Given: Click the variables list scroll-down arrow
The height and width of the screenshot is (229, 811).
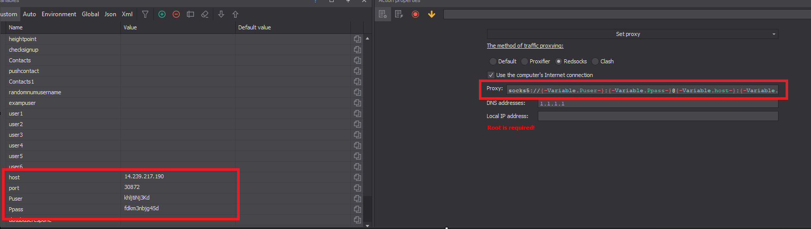Looking at the screenshot, I should click(x=367, y=225).
